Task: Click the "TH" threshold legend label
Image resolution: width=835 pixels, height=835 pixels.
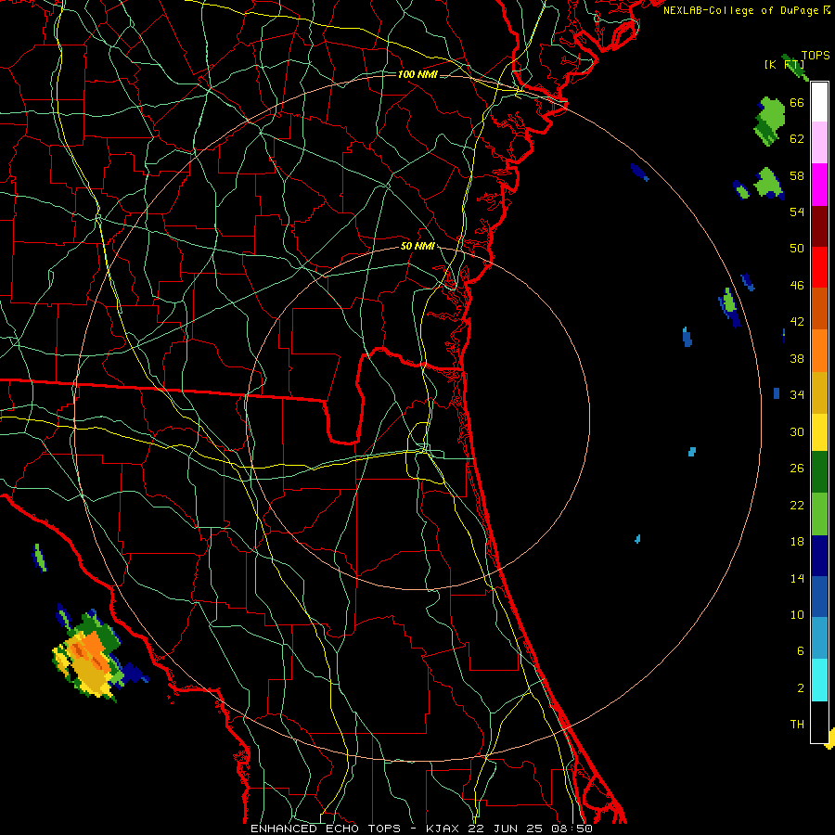Action: tap(797, 725)
